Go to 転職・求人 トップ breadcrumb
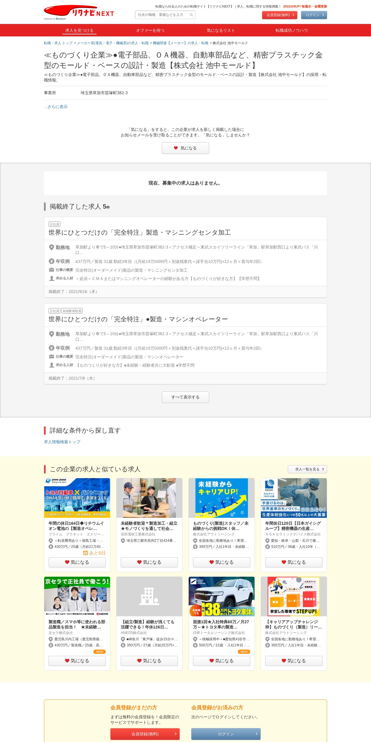The height and width of the screenshot is (742, 371). point(58,43)
